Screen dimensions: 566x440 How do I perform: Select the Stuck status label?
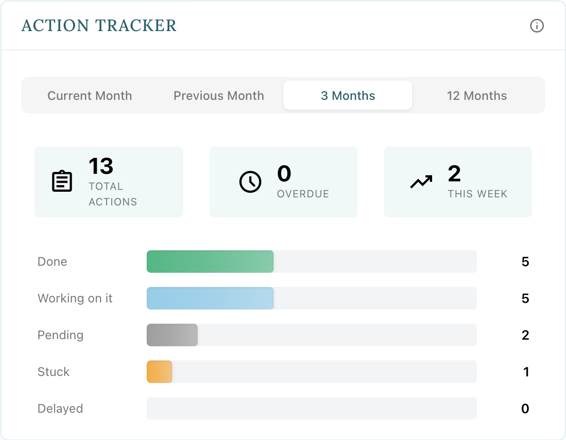(x=53, y=372)
